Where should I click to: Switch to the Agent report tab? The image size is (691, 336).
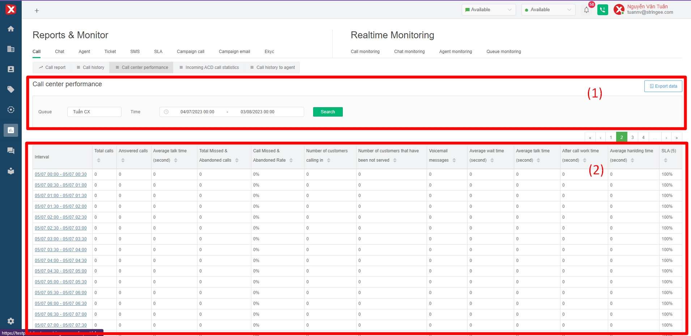[x=84, y=52]
